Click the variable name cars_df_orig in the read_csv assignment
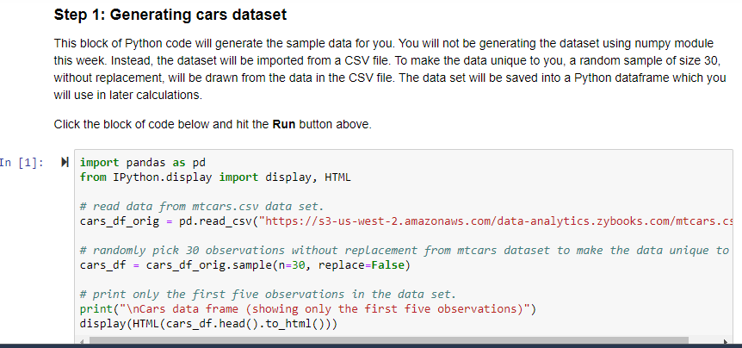742x348 pixels. coord(120,221)
